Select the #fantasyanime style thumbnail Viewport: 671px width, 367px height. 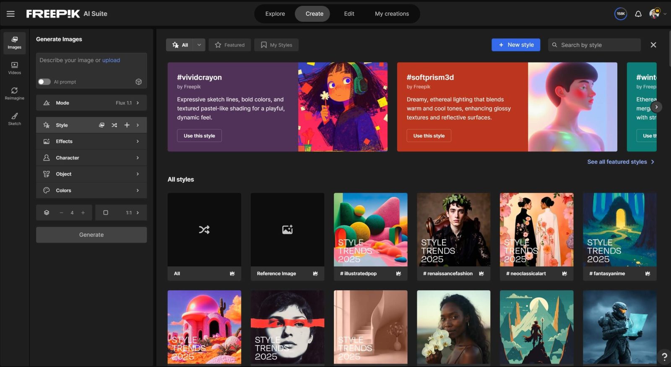619,230
